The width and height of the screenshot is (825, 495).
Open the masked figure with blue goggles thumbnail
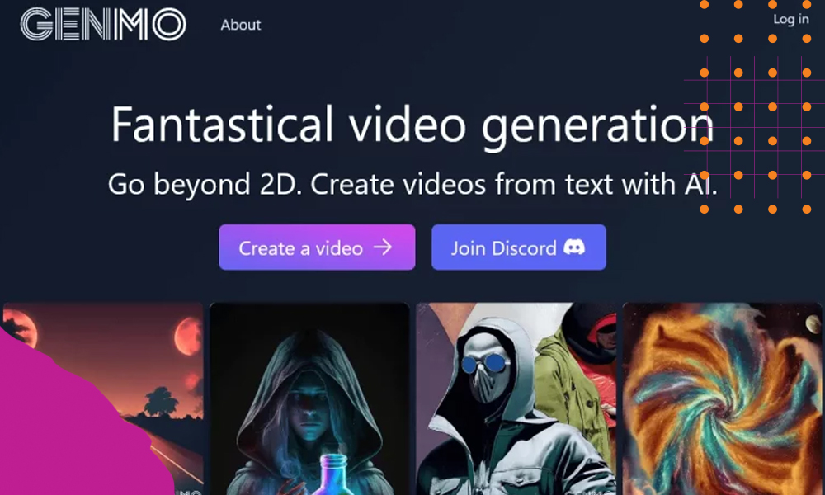pos(516,398)
